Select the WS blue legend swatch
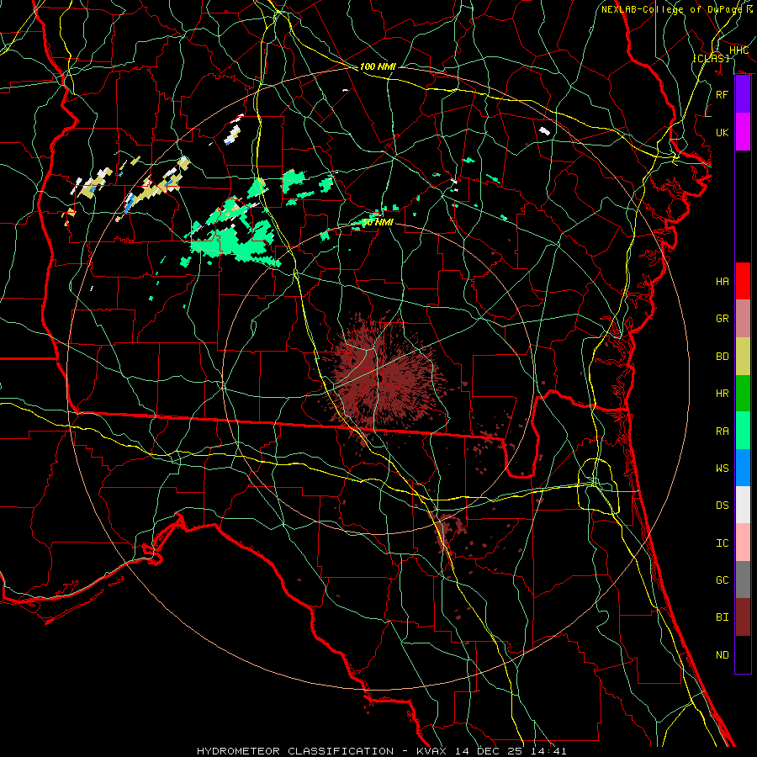 pyautogui.click(x=743, y=468)
